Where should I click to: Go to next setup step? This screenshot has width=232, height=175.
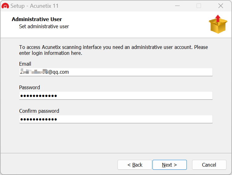(x=170, y=165)
